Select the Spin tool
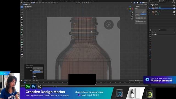This screenshot has width=176, height=99. (x=22, y=45)
